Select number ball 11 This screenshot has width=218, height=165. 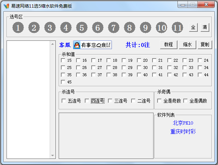pos(177,27)
